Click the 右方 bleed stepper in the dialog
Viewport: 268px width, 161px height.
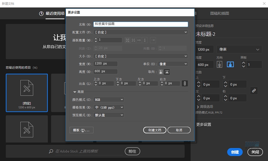pyautogui.click(x=162, y=83)
